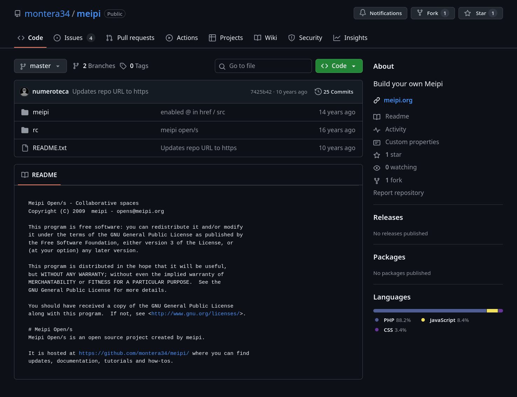Screen dimensions: 517x397
Task: Click the 25 Commits link
Action: click(x=334, y=92)
